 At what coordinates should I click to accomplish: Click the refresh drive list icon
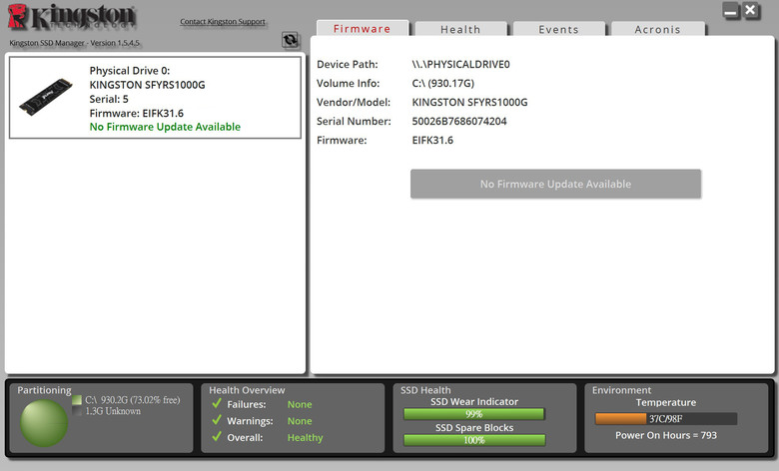(x=291, y=40)
